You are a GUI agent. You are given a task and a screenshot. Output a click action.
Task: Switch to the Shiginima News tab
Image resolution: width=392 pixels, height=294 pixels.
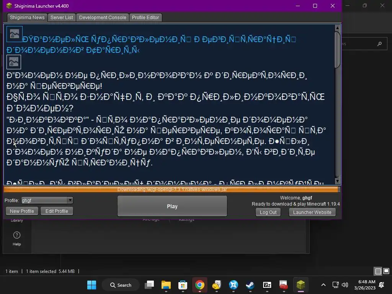point(27,18)
